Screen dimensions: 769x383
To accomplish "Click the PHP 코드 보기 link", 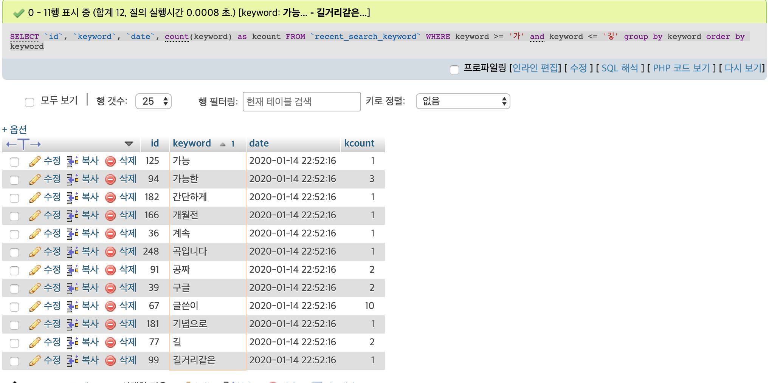I will [681, 68].
